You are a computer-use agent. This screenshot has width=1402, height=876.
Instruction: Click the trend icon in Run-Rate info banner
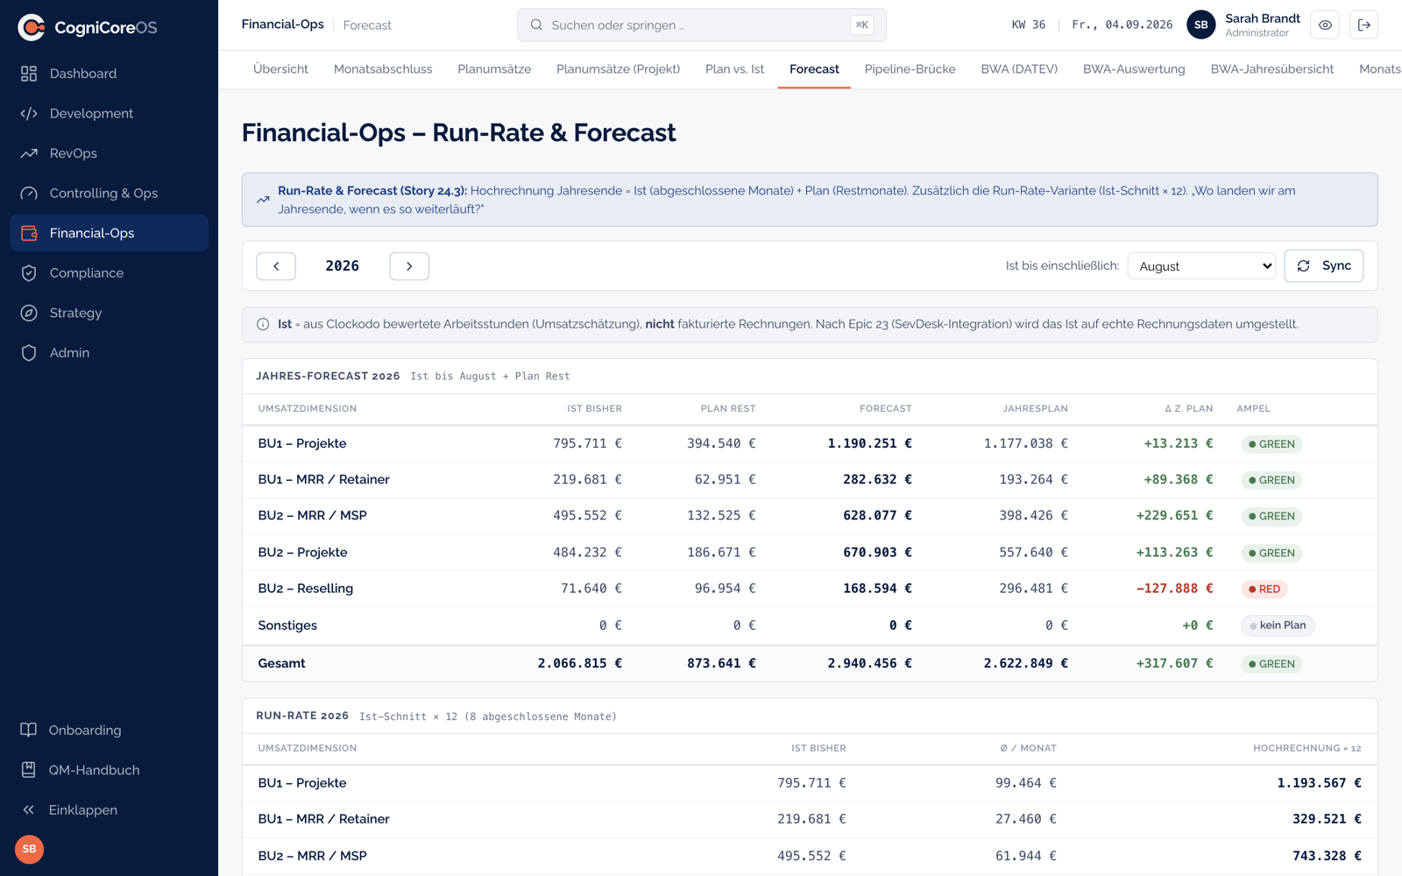263,200
